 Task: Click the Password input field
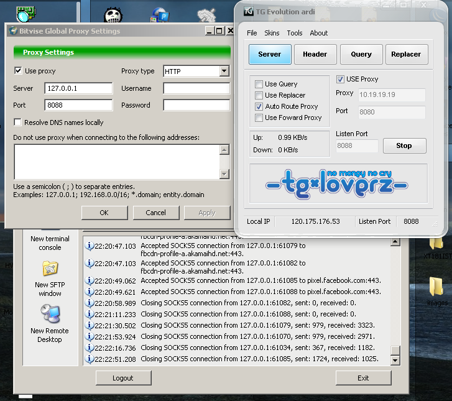click(x=196, y=105)
